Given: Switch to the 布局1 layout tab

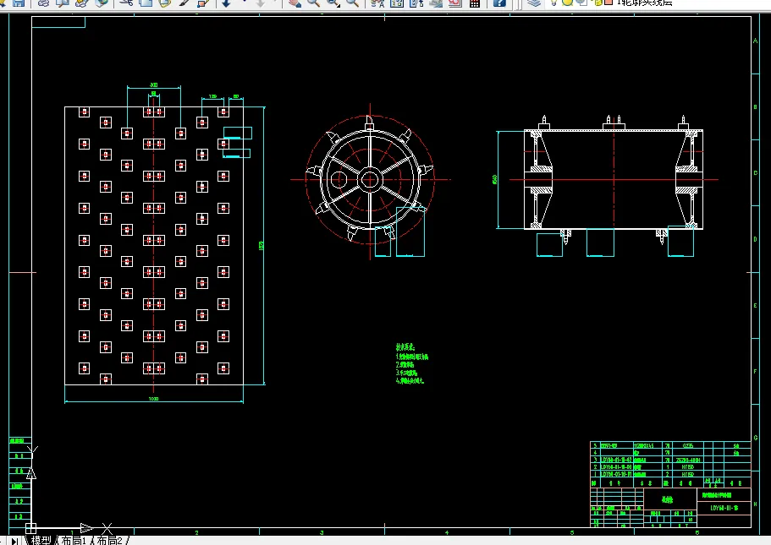Looking at the screenshot, I should pos(74,540).
